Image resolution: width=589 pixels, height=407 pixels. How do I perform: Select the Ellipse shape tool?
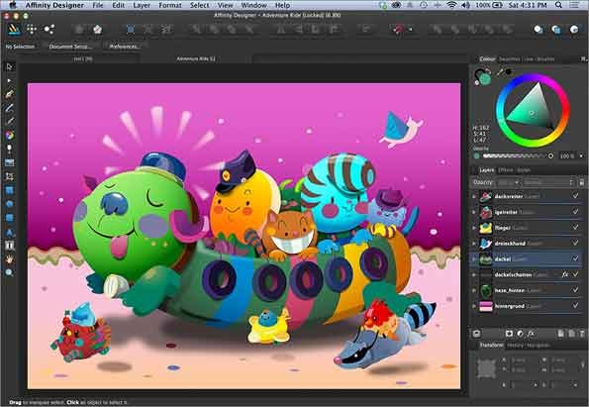pos(9,204)
